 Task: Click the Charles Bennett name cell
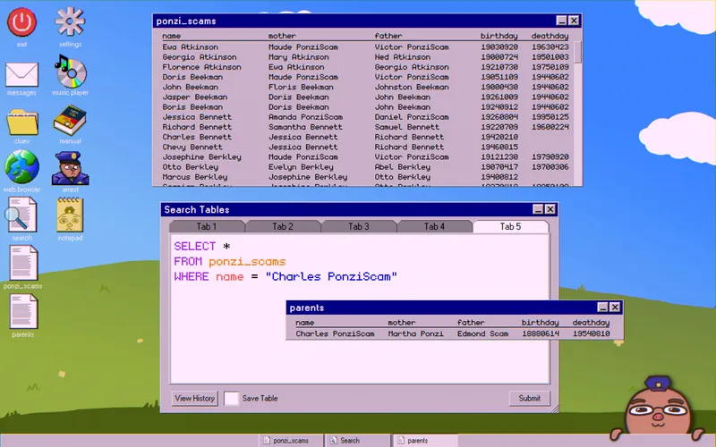(197, 138)
